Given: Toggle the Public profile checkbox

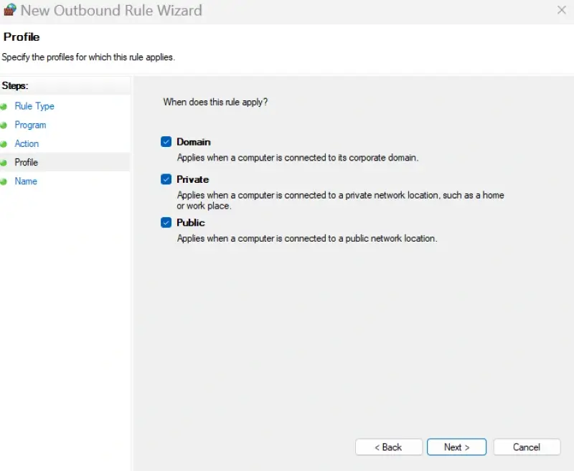Looking at the screenshot, I should pyautogui.click(x=166, y=222).
